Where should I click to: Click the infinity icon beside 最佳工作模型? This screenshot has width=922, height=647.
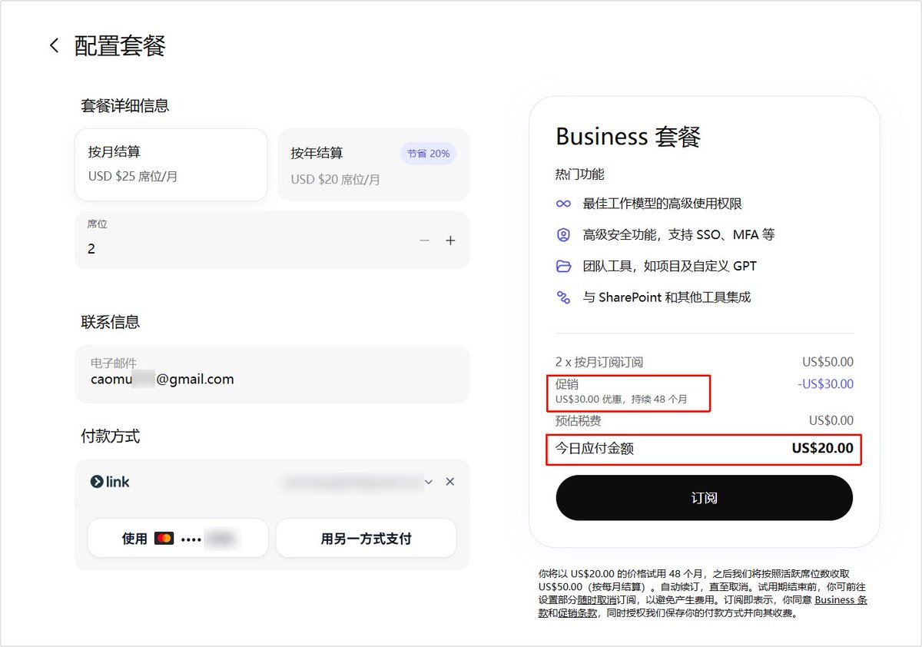click(x=564, y=204)
